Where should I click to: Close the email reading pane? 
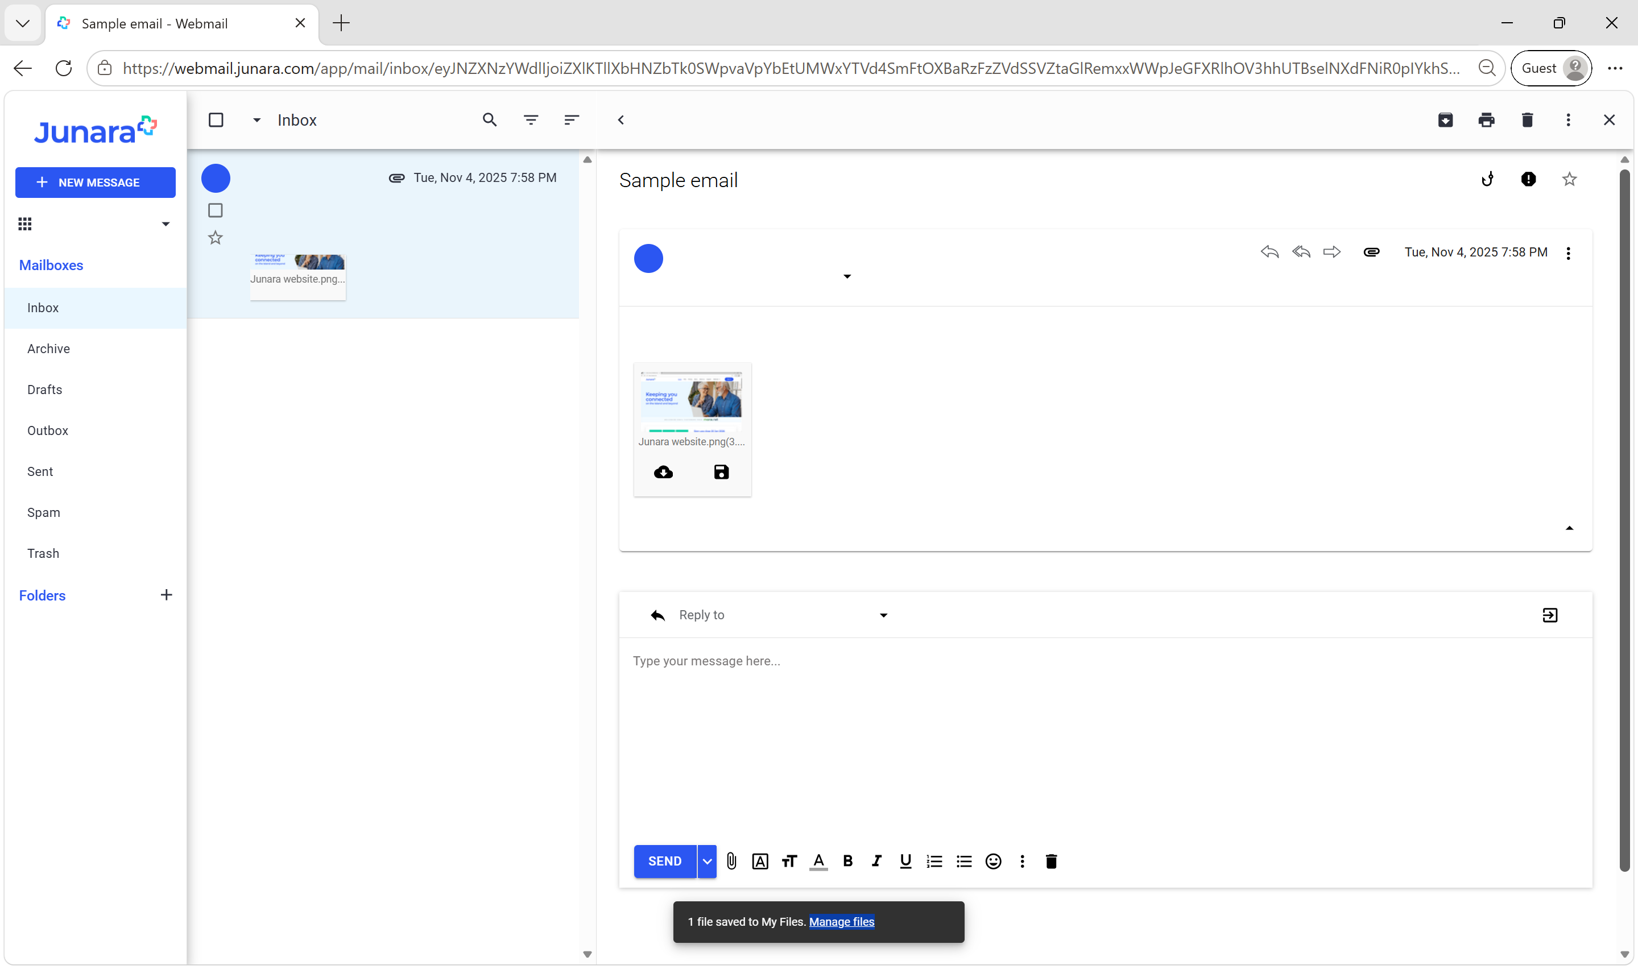click(x=1609, y=120)
